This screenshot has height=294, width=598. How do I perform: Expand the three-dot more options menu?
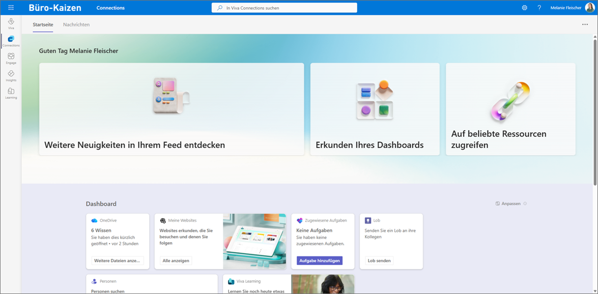tap(585, 24)
